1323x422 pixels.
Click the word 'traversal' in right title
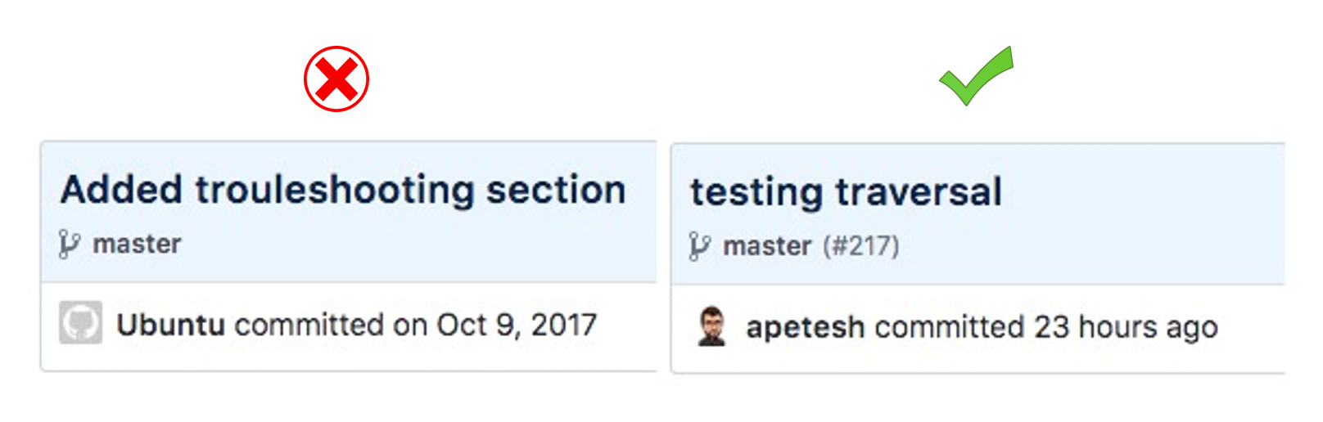click(919, 192)
